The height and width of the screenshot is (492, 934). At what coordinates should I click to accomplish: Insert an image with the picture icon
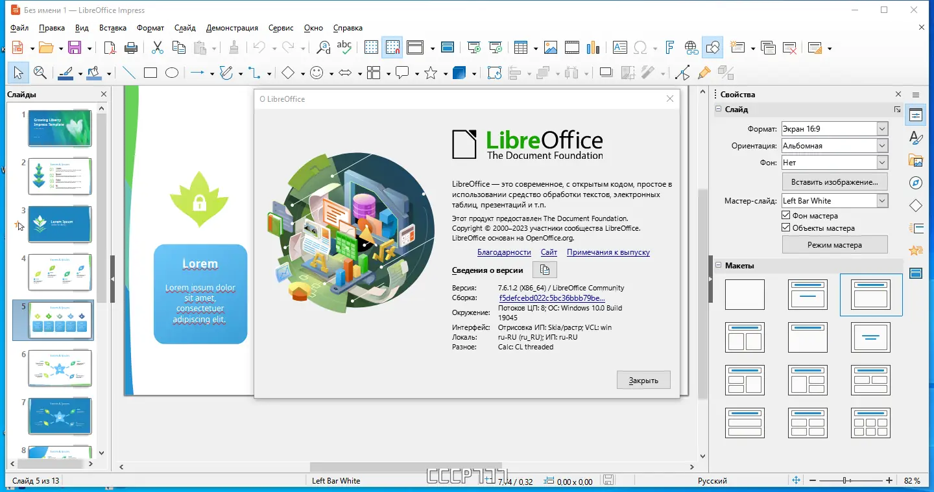[551, 47]
